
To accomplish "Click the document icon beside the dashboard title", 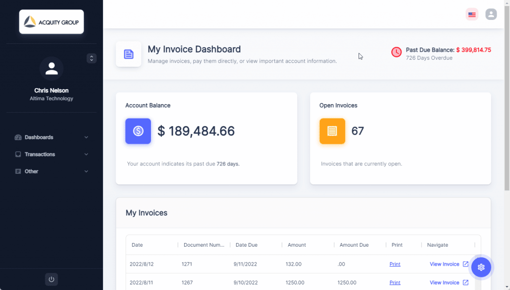I will pos(128,54).
